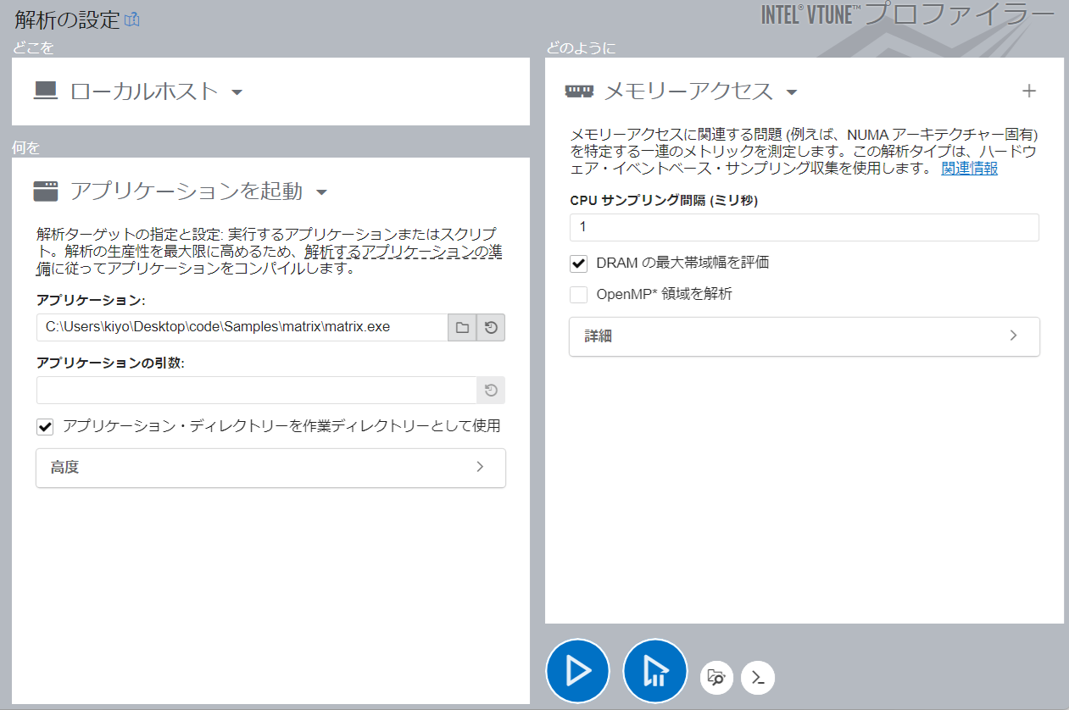
Task: Click the application path history icon
Action: (x=491, y=327)
